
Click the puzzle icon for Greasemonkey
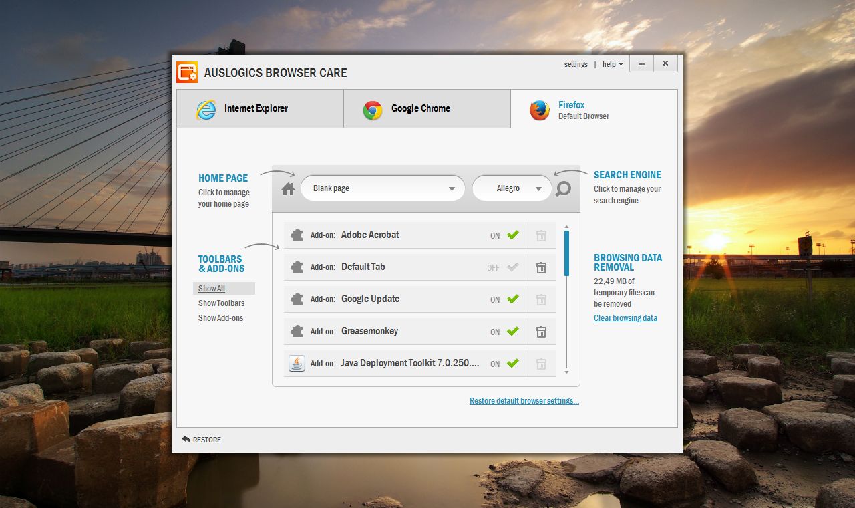(x=297, y=332)
